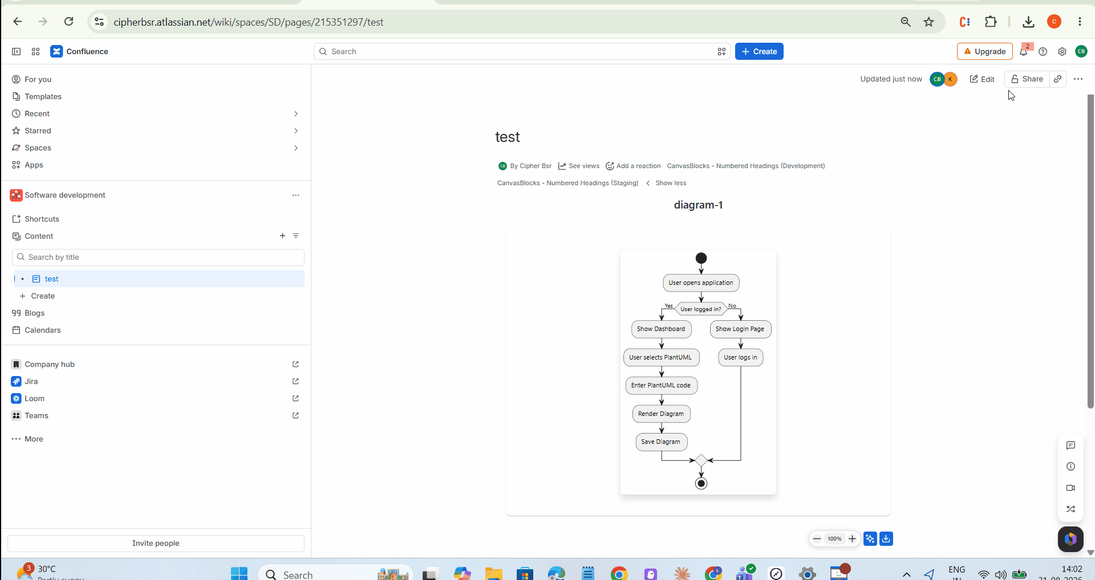Screen dimensions: 1095x580
Task: Share the page
Action: pos(1027,79)
